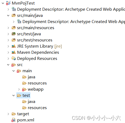Click the Deployed Resources globe folder icon
The height and width of the screenshot is (123, 125).
14,58
